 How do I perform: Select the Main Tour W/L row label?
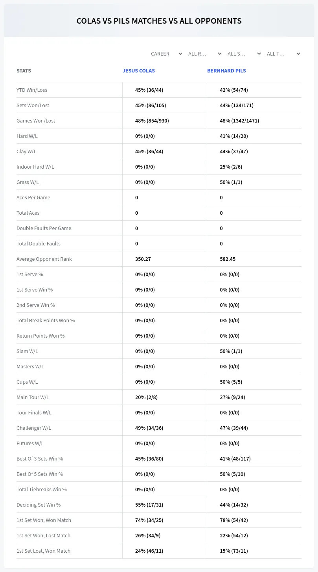click(x=33, y=397)
